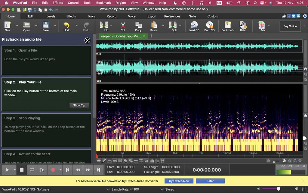
Task: Switch to the Effects ribbon tab
Action: tap(71, 16)
